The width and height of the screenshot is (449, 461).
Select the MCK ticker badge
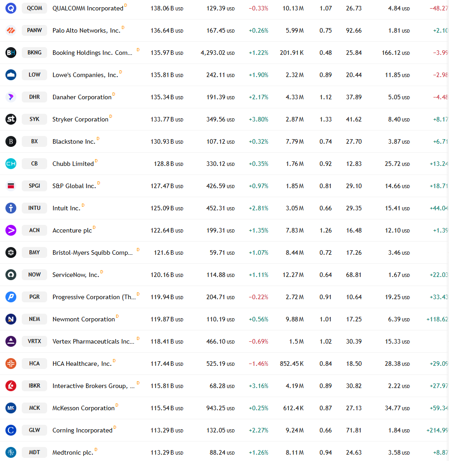click(x=34, y=408)
